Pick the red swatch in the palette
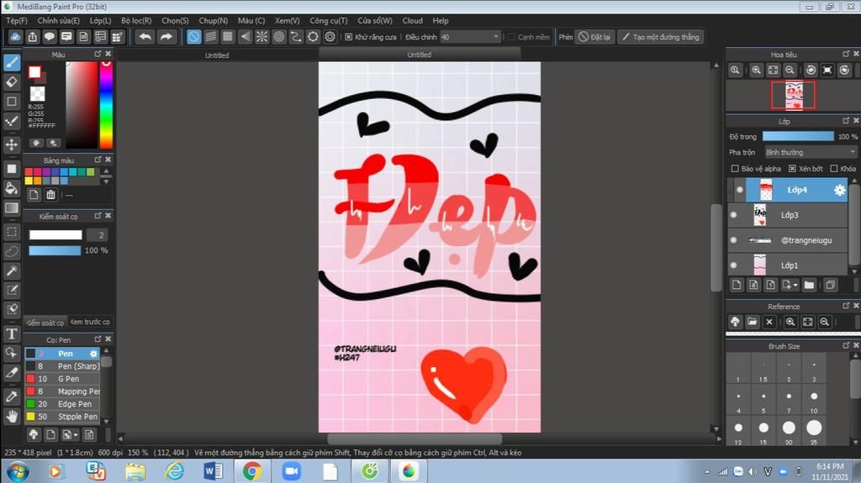 click(29, 172)
